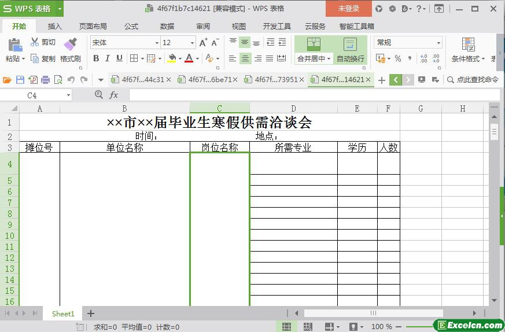Click the Paste (粘贴) clipboard icon
The width and height of the screenshot is (505, 332).
pos(15,45)
